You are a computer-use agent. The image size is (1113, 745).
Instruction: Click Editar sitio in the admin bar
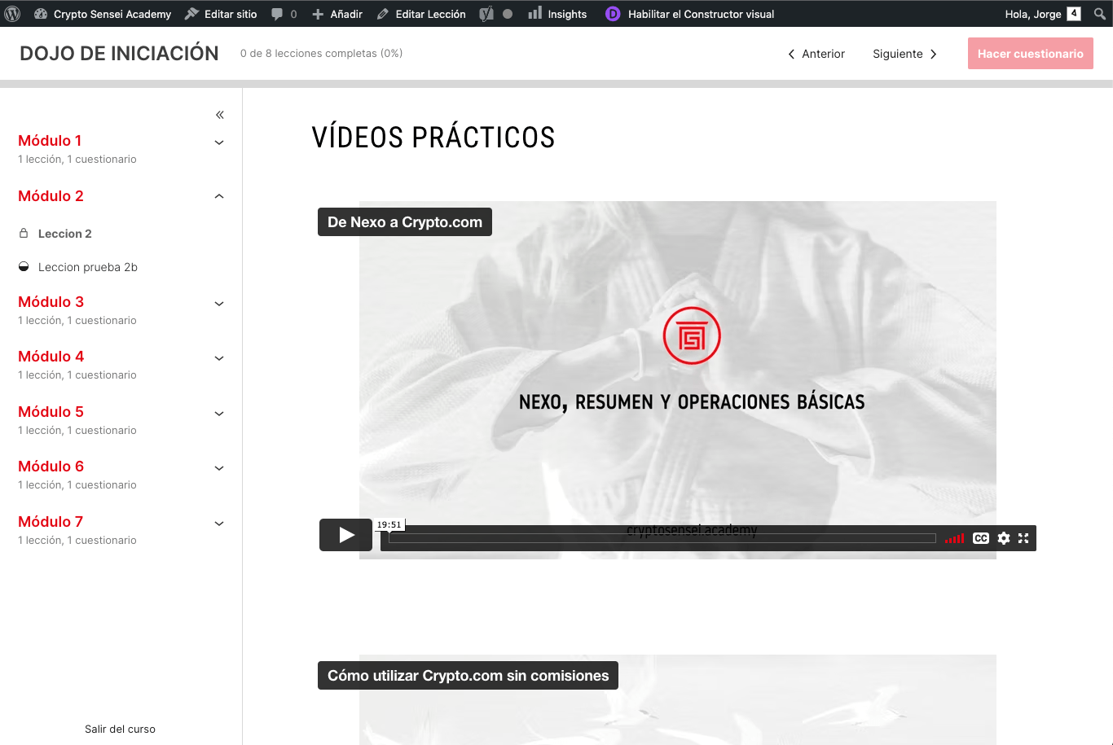point(221,14)
